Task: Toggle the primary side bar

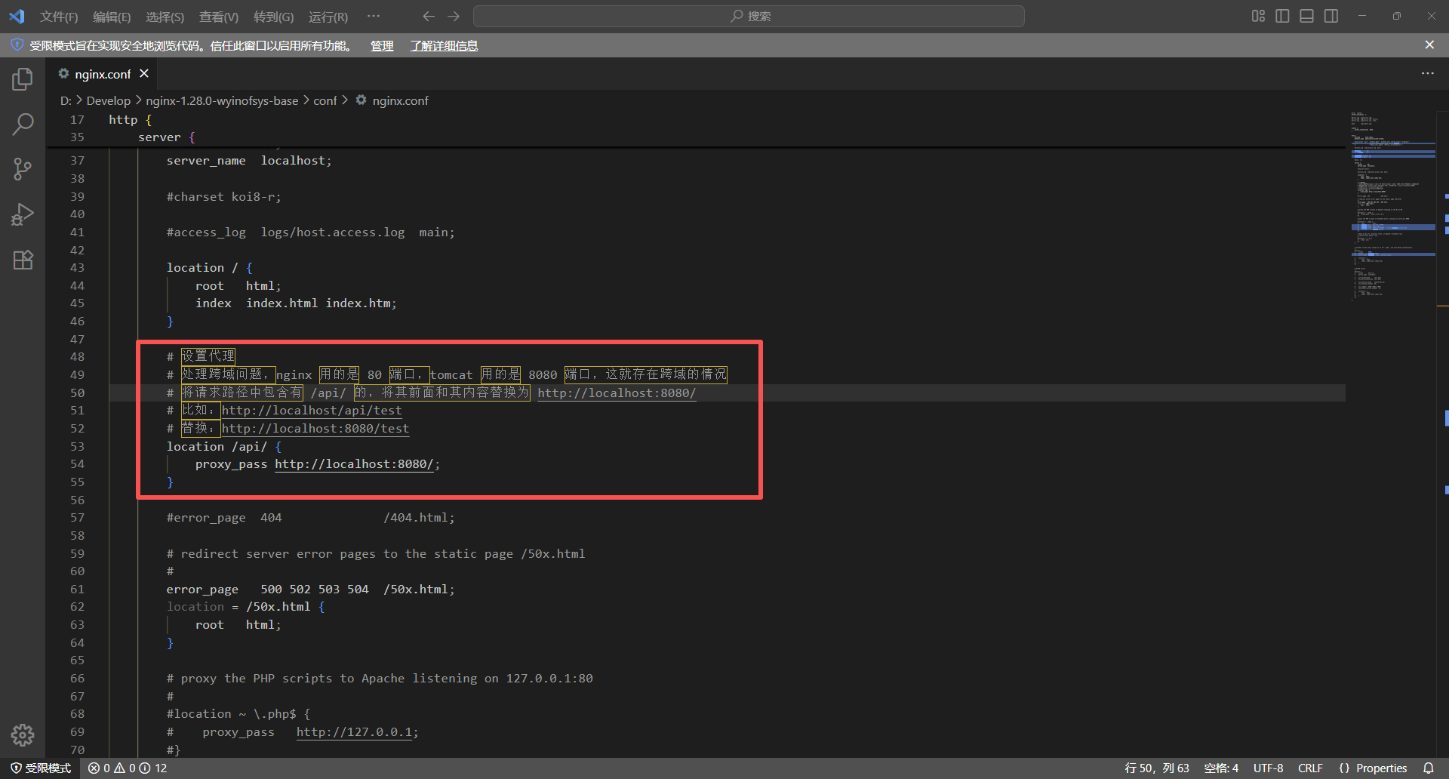Action: (x=1282, y=15)
